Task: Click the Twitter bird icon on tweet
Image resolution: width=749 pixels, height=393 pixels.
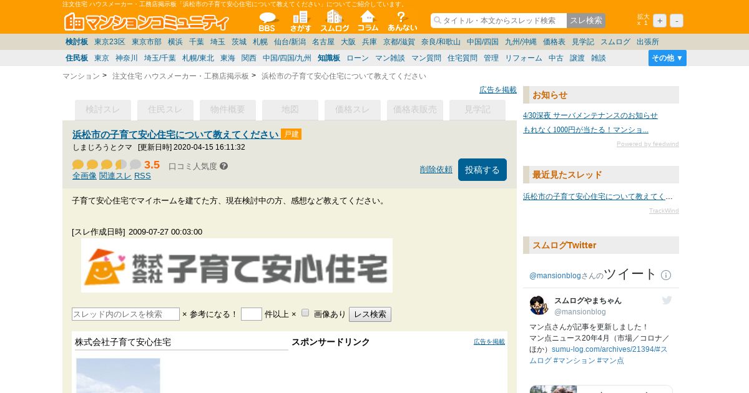Action: click(x=667, y=301)
